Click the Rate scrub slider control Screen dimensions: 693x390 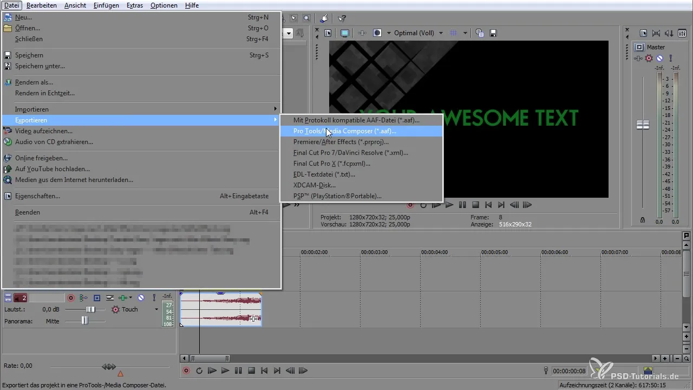click(x=109, y=367)
